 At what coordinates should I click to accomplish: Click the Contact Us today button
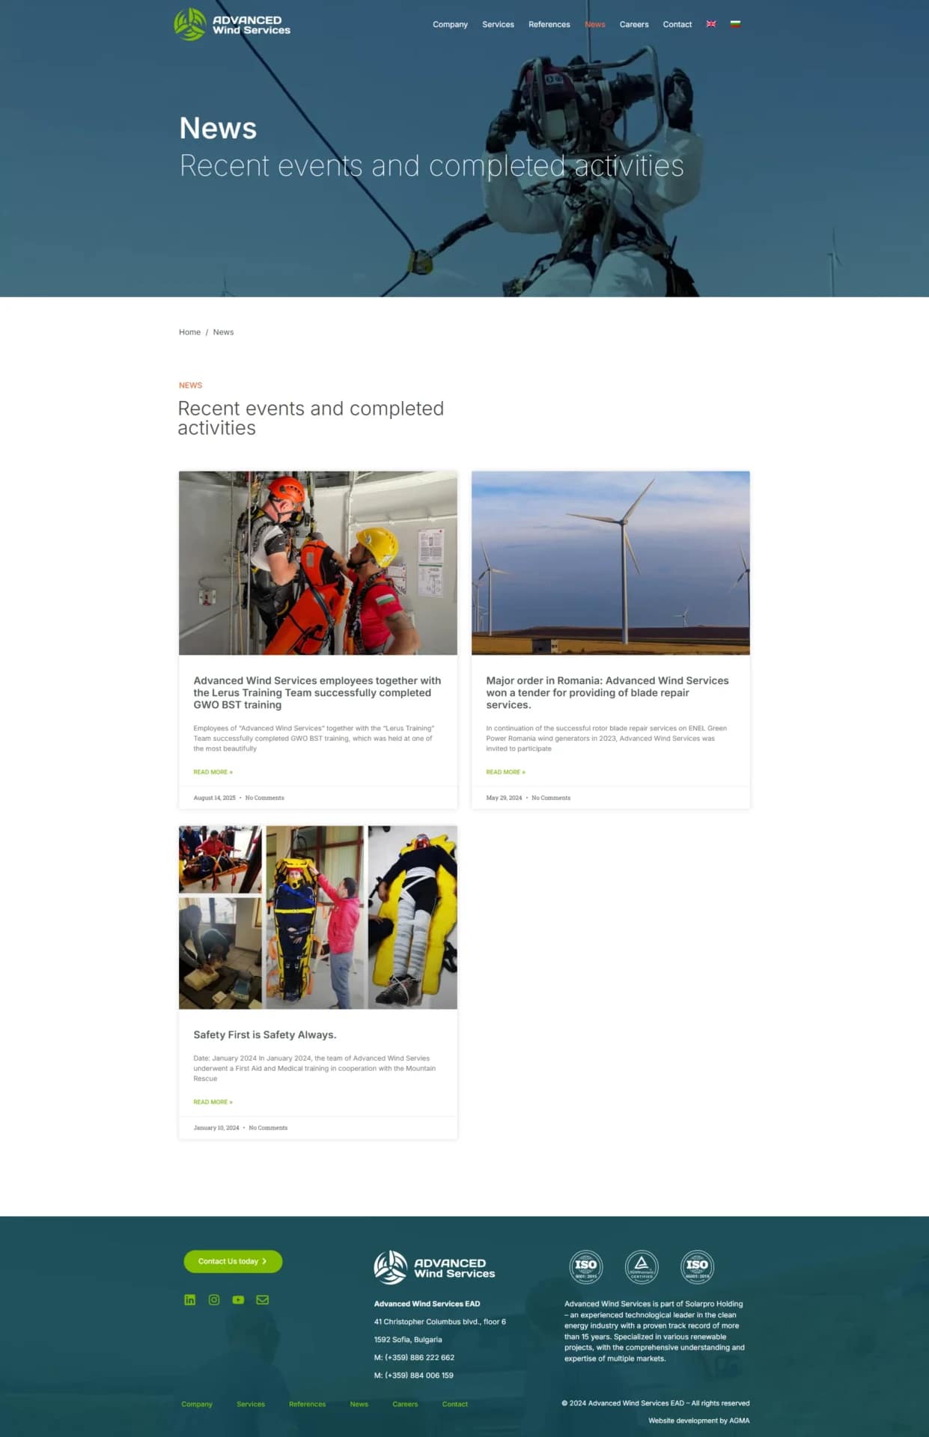[233, 1261]
